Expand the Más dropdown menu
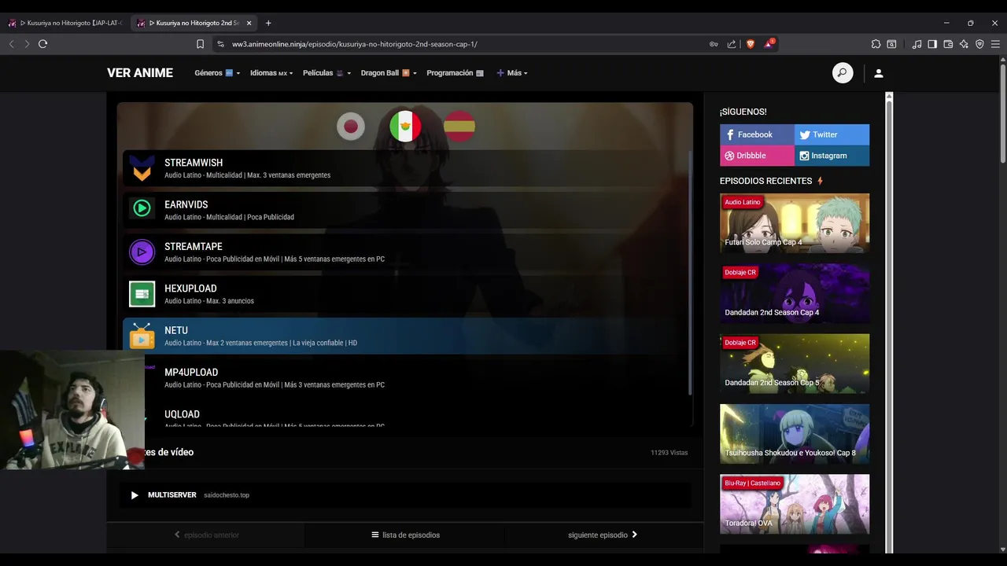The width and height of the screenshot is (1007, 566). pos(512,73)
